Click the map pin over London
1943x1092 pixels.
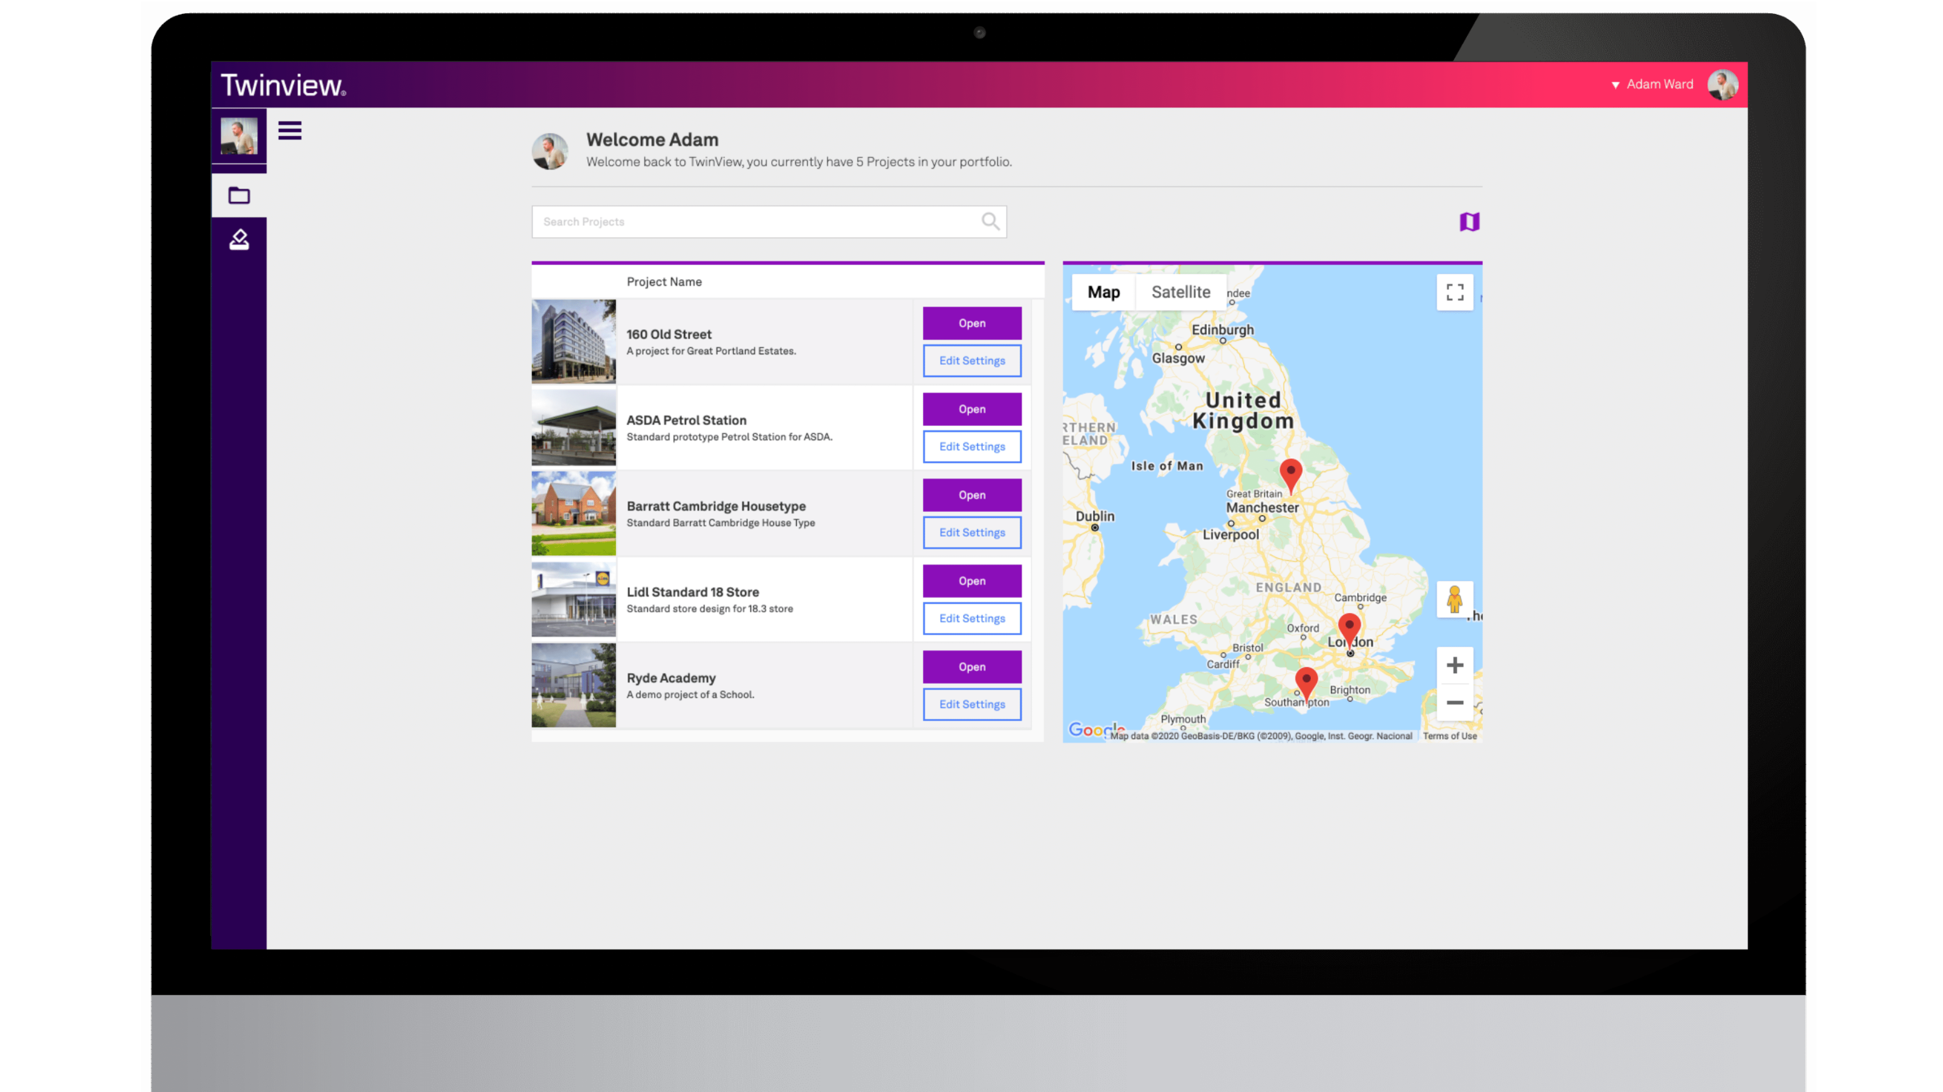pos(1349,631)
